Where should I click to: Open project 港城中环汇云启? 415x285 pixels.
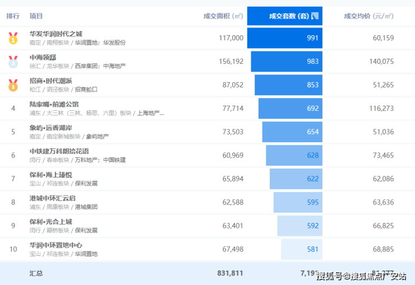pos(53,198)
